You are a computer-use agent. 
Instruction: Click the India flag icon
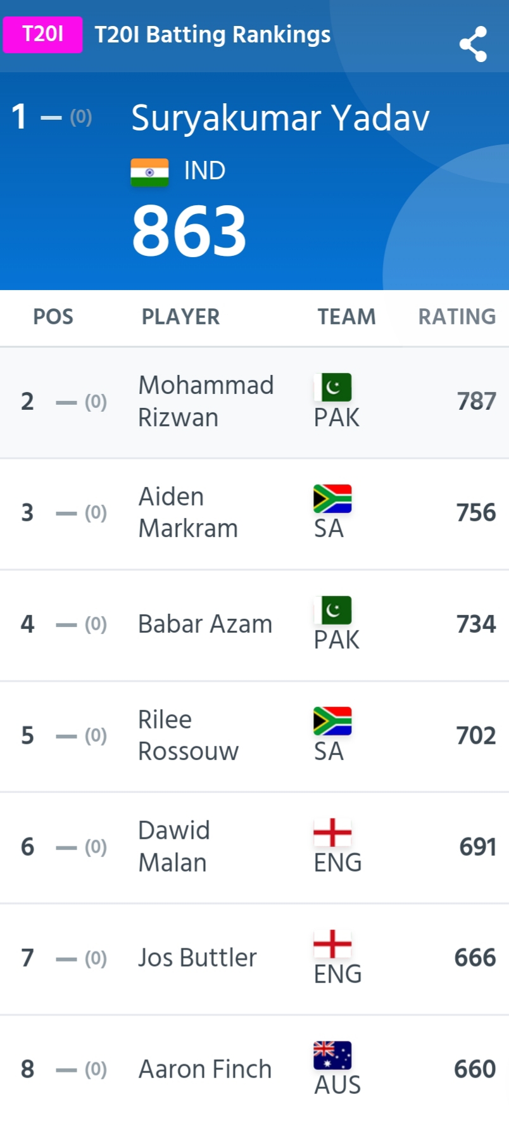pyautogui.click(x=149, y=172)
